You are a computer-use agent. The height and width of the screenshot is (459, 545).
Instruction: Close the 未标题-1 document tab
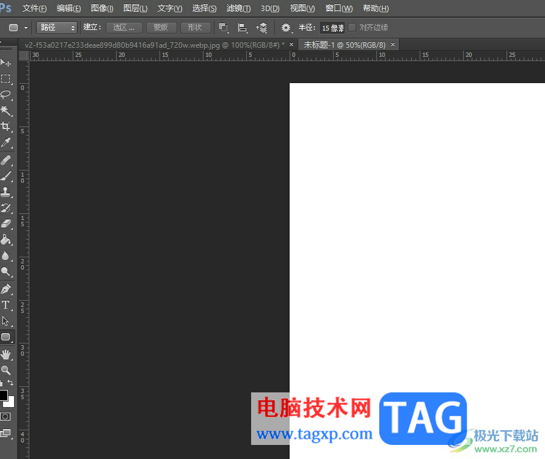tap(393, 44)
